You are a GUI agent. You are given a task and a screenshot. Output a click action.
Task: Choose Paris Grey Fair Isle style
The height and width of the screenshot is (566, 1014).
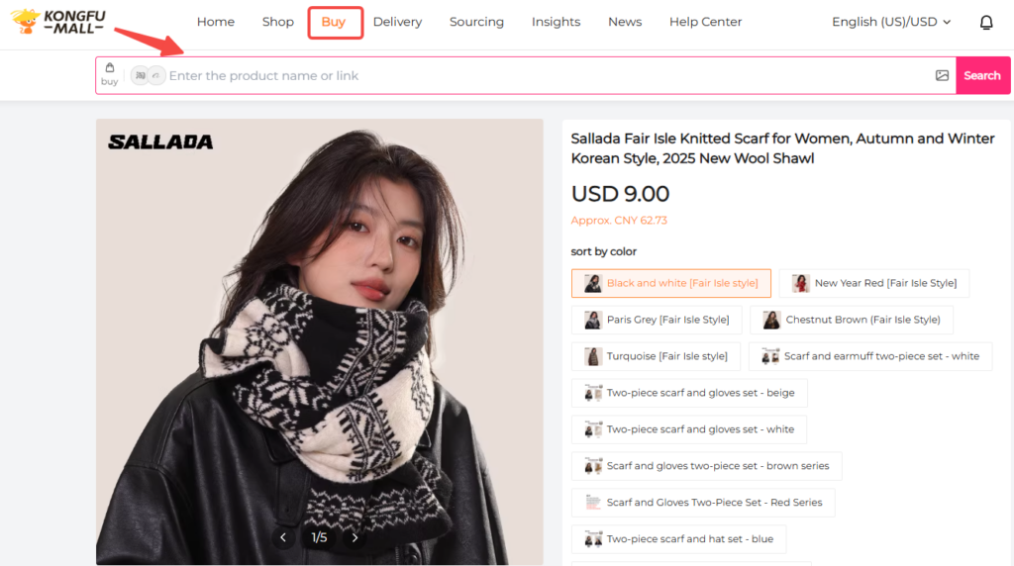[657, 320]
